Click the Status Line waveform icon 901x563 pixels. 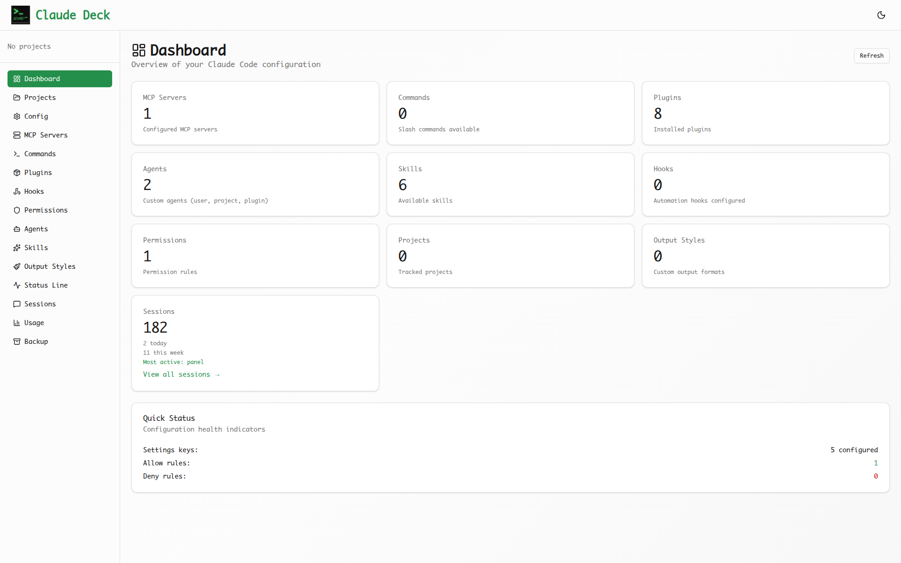16,285
